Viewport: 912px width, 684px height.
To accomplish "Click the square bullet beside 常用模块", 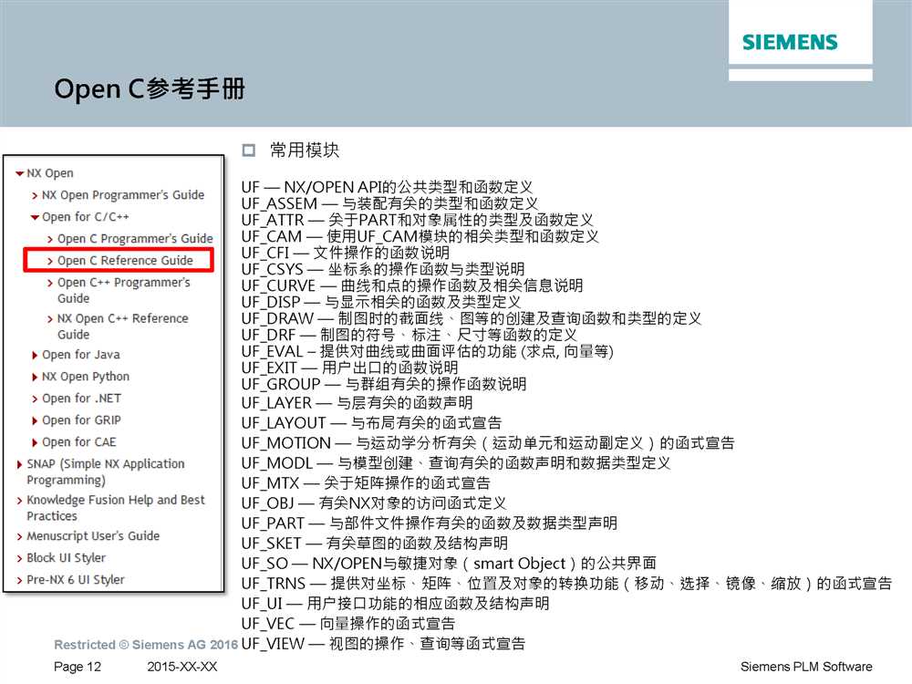I will 249,150.
